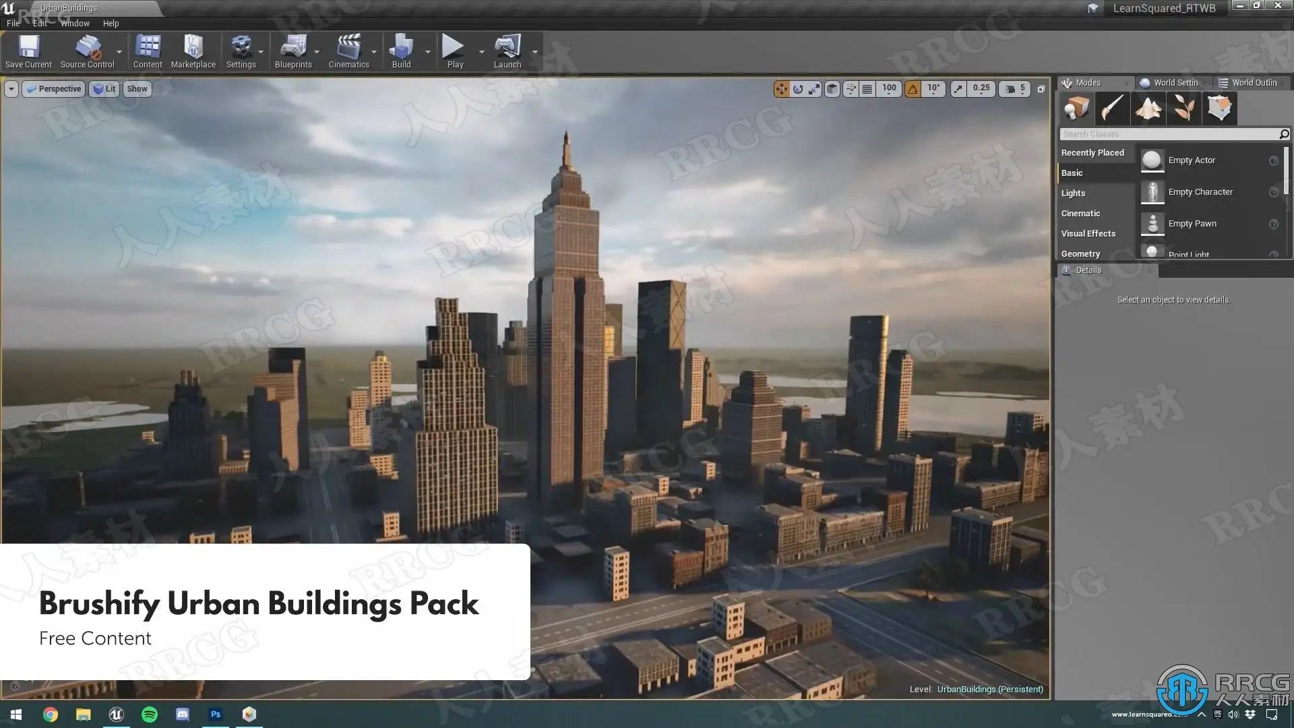This screenshot has height=728, width=1294.
Task: Select the translate (move) gizmo tool
Action: tap(781, 89)
